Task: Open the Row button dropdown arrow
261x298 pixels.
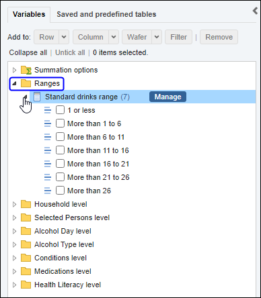Action: coord(64,37)
